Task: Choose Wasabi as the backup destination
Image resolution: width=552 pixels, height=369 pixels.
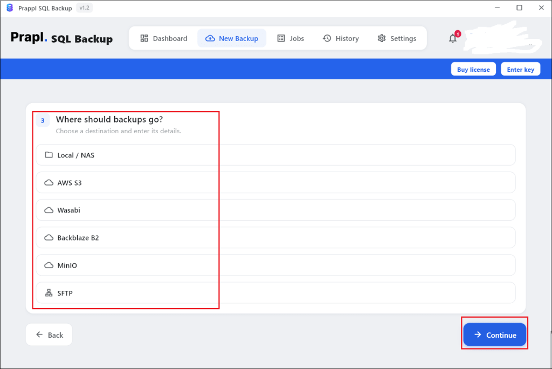Action: tap(275, 210)
